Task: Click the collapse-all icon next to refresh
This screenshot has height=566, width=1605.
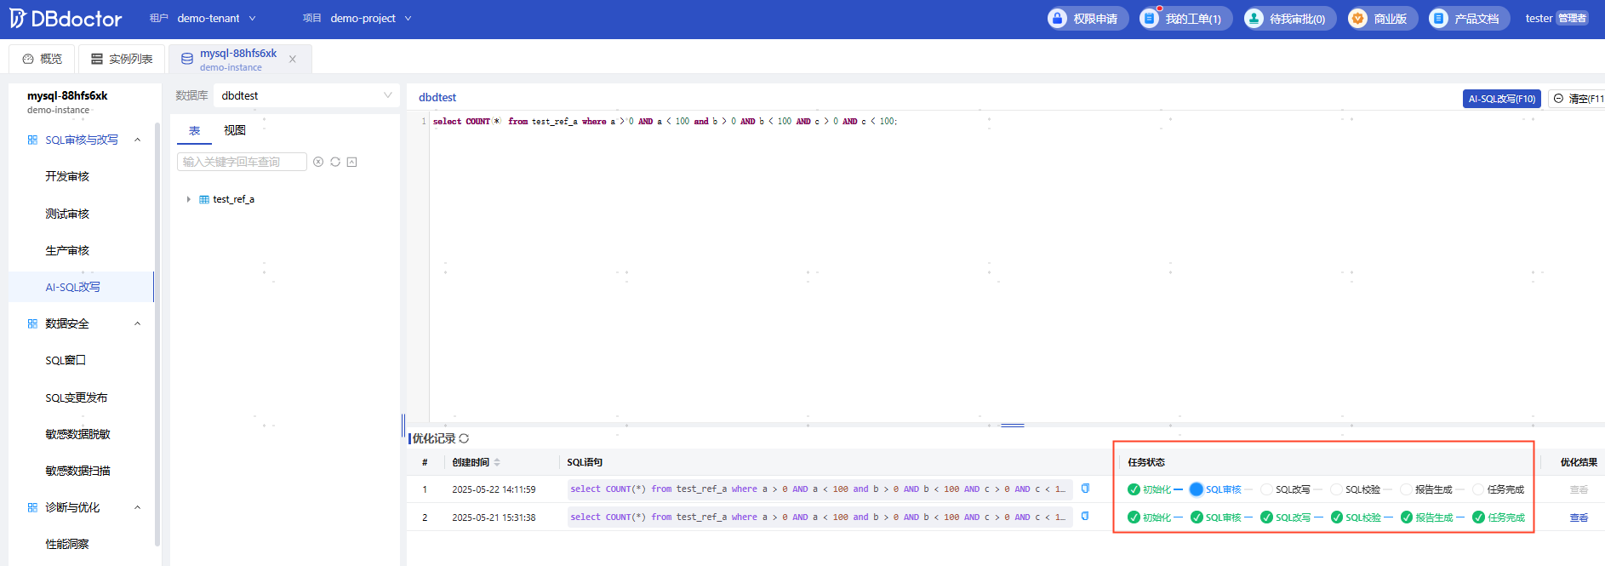Action: (x=352, y=162)
